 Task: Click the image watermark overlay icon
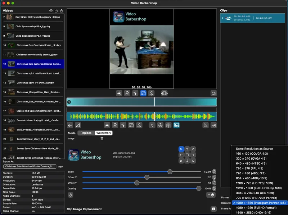(x=176, y=125)
